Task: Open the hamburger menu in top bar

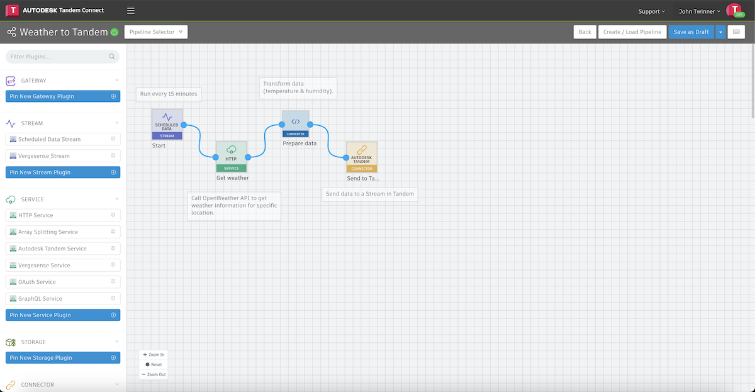Action: [130, 11]
